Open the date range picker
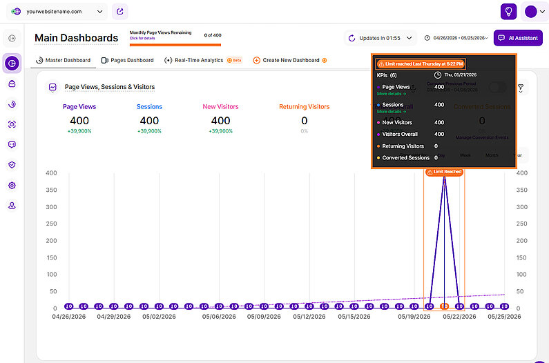This screenshot has width=549, height=363. 456,38
